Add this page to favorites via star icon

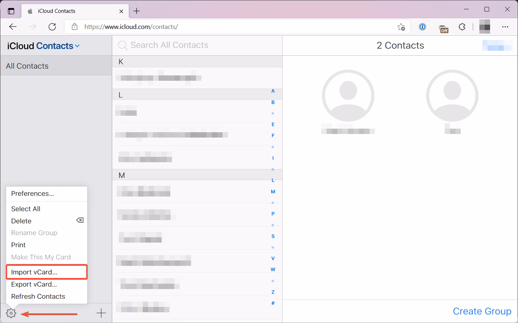[401, 26]
